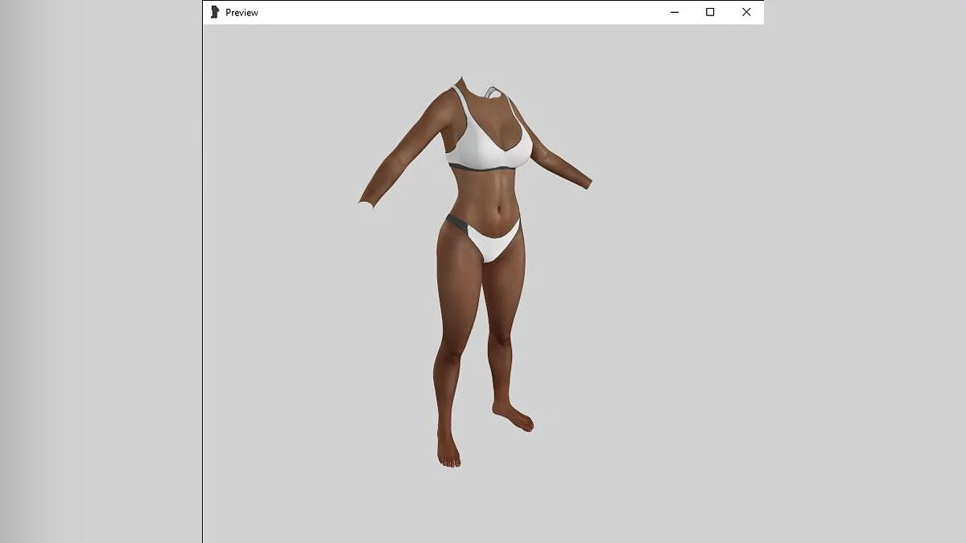
Task: Click the dark gray hip strap
Action: click(x=456, y=224)
